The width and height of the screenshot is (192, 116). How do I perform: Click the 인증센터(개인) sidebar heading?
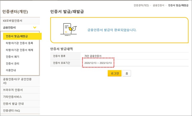[15, 12]
